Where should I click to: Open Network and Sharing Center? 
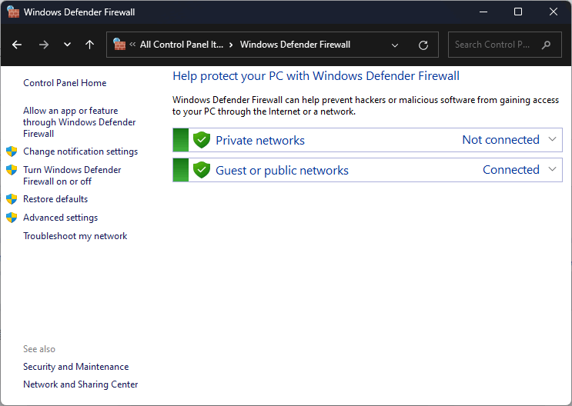80,384
